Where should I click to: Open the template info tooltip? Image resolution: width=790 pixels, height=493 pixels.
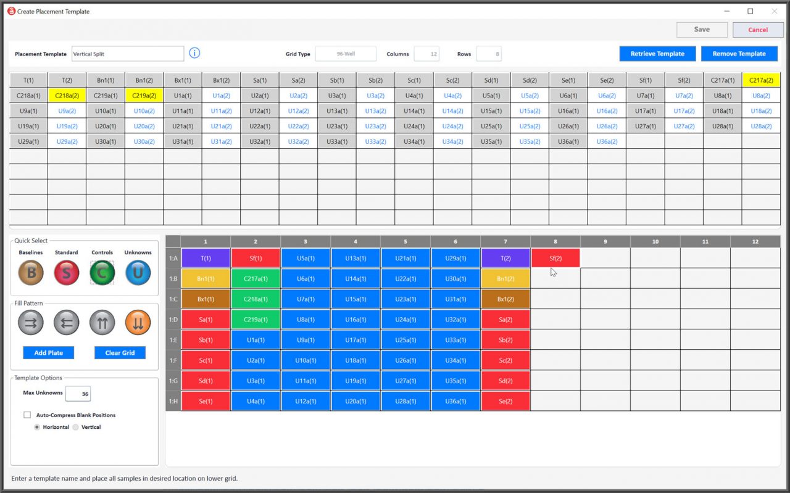point(194,53)
